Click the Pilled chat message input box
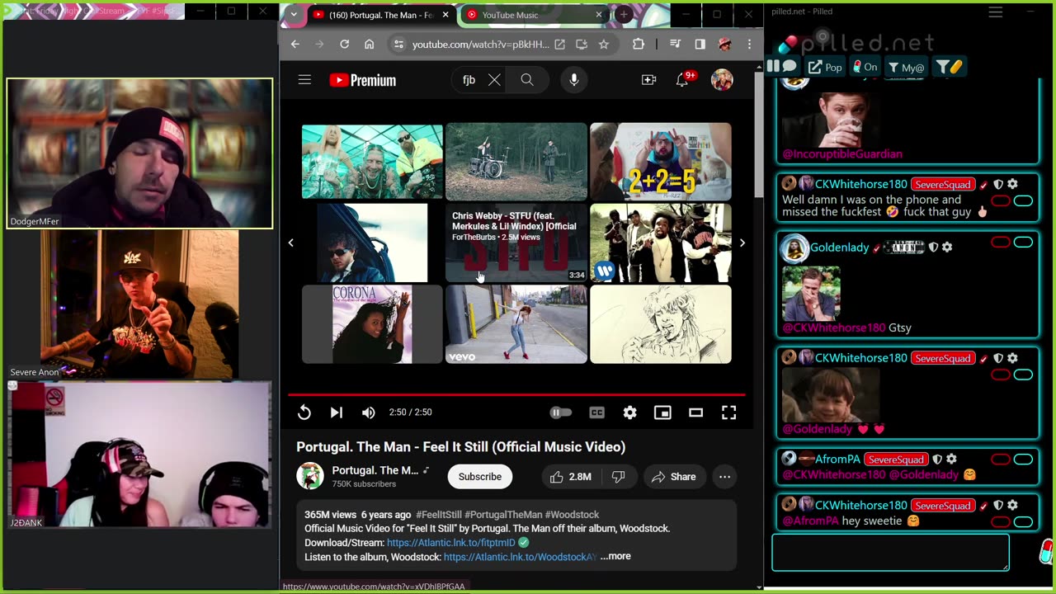 click(890, 553)
